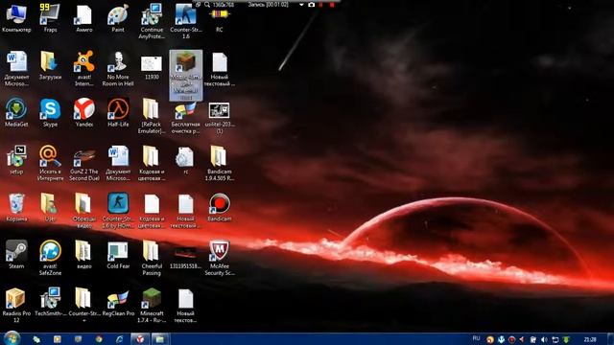614x345 pixels.
Task: Launch GunZ 2 The Second Duel
Action: pos(84,164)
